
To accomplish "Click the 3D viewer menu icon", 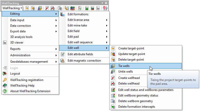I will [5, 43].
